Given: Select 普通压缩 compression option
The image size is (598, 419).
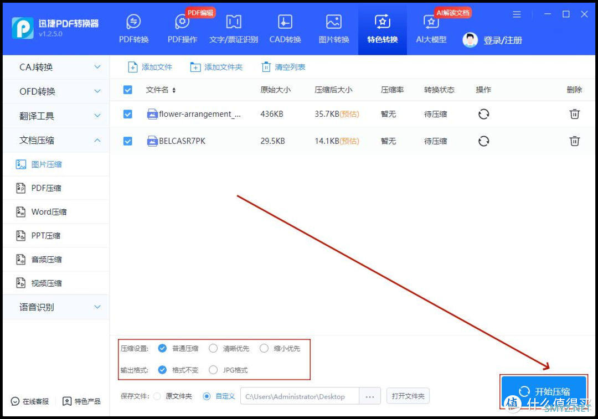Looking at the screenshot, I should 162,348.
